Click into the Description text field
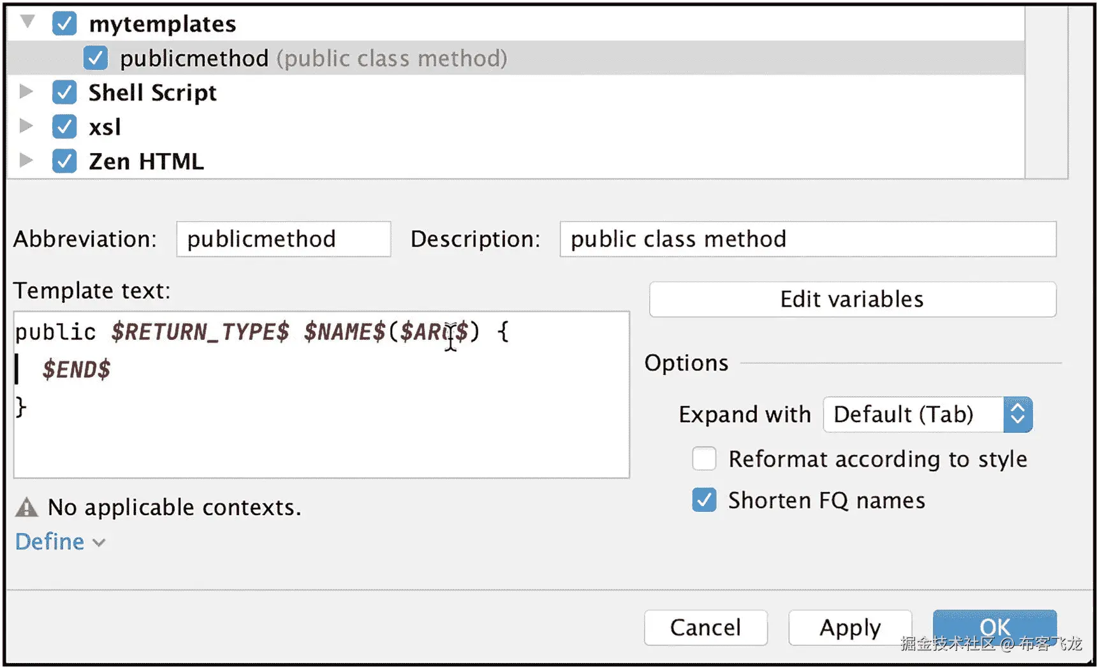 coord(807,240)
